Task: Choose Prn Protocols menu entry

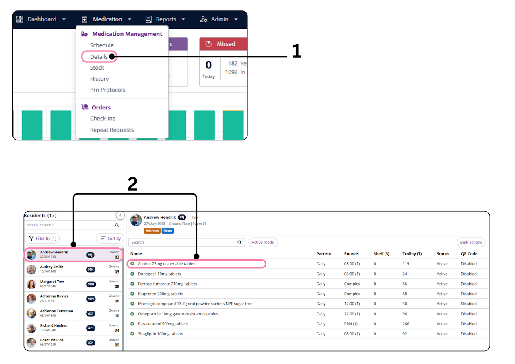Action: coord(107,90)
